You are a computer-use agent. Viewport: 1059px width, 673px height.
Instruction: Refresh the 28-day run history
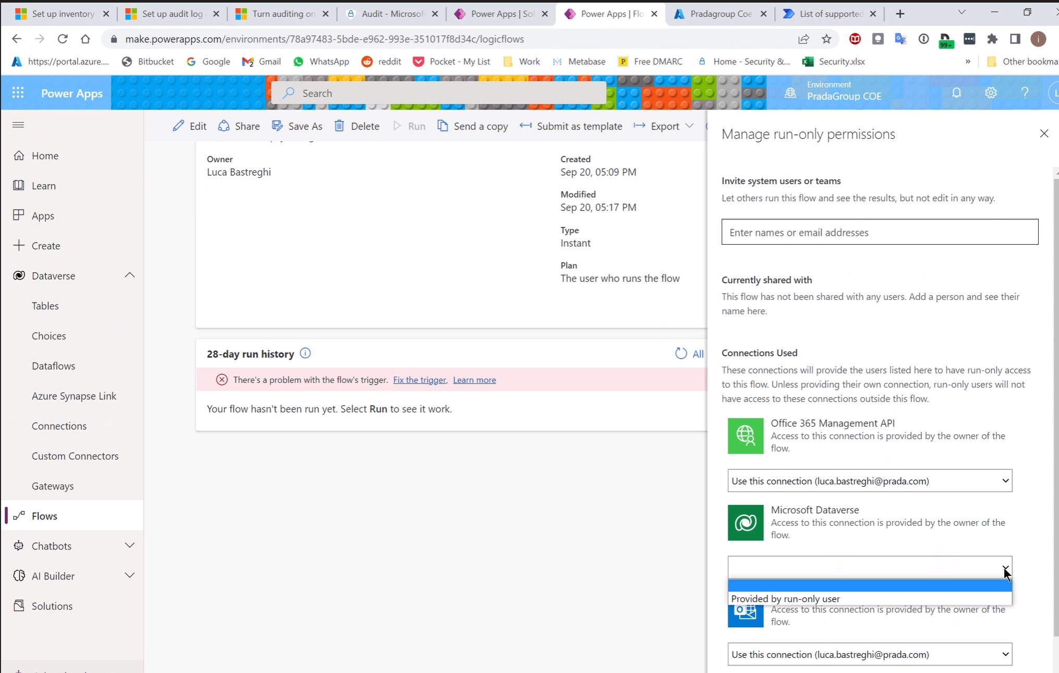coord(680,353)
